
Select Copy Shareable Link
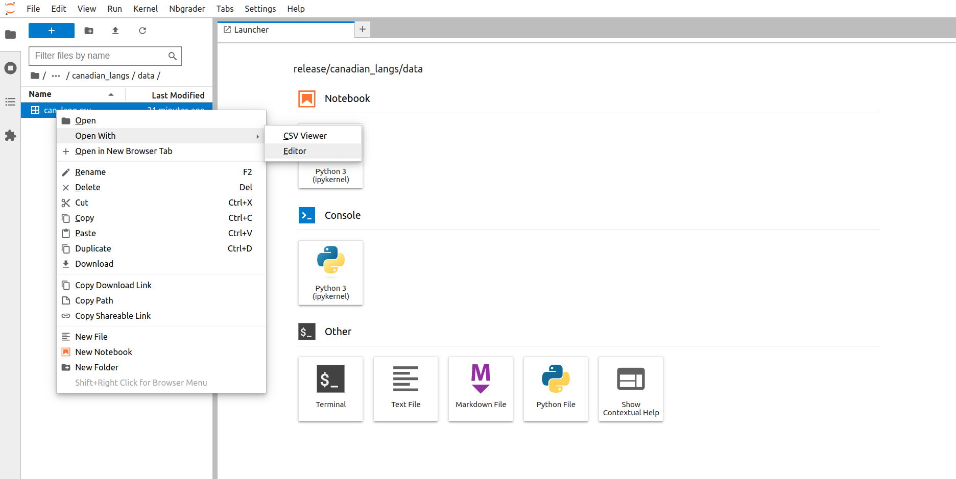click(x=161, y=316)
